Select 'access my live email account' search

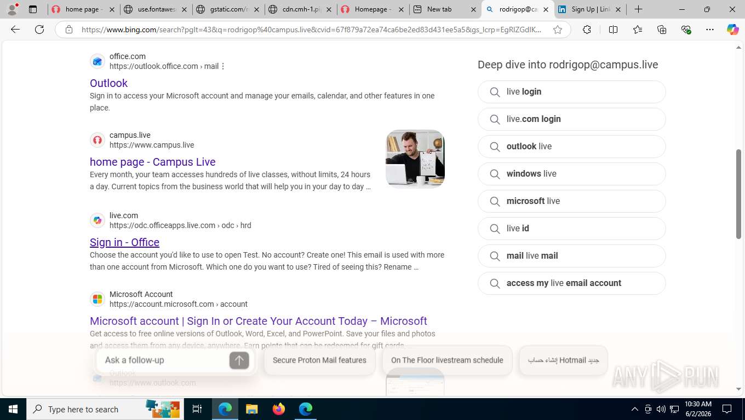[571, 283]
